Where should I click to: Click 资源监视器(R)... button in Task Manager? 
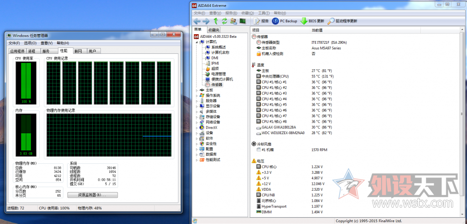pyautogui.click(x=93, y=195)
